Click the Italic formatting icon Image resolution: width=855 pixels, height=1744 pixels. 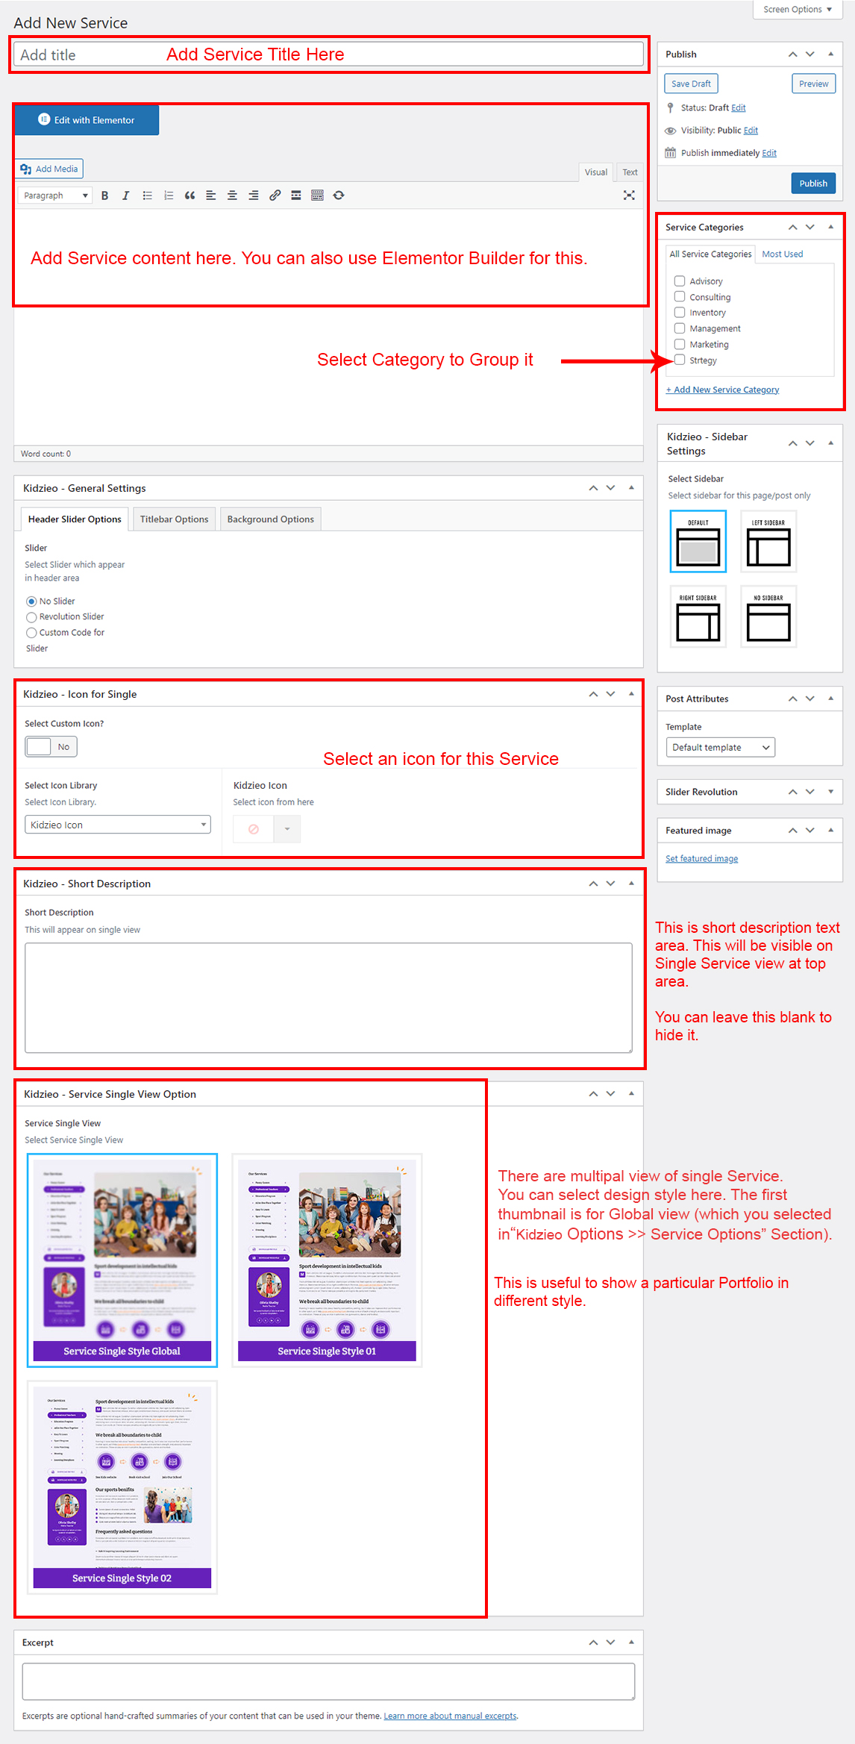point(125,196)
